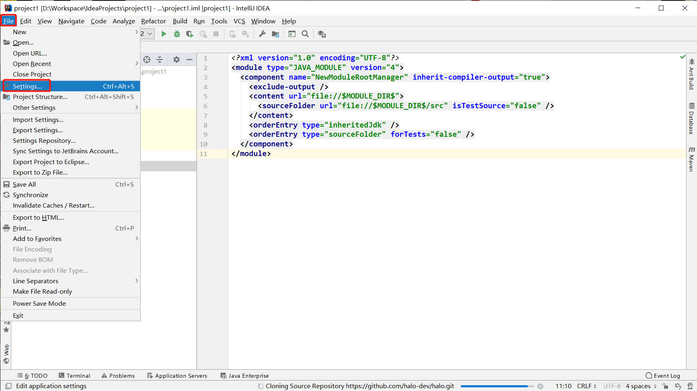Click the Attach debugger device icon

click(232, 34)
